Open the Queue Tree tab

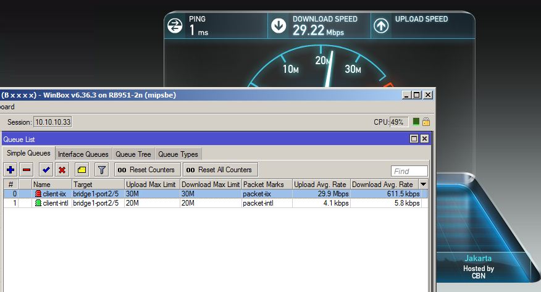[133, 154]
